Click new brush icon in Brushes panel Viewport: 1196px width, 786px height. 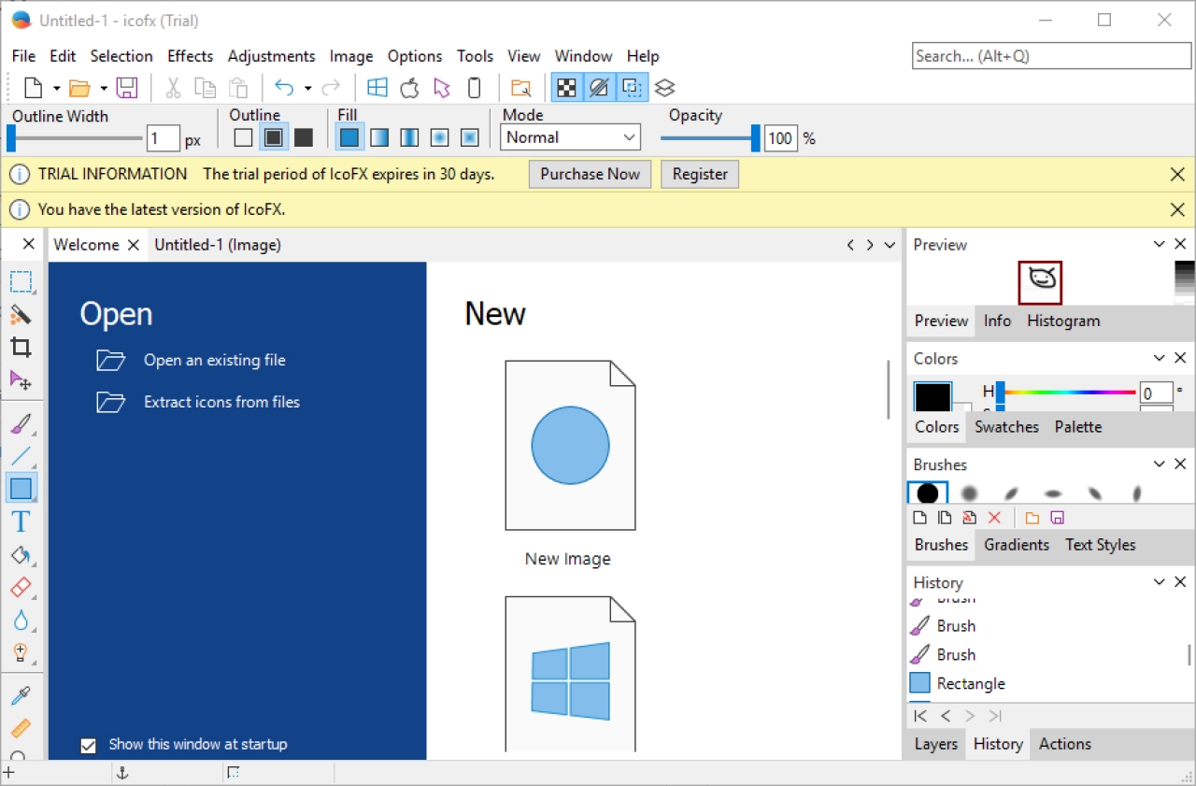tap(920, 518)
